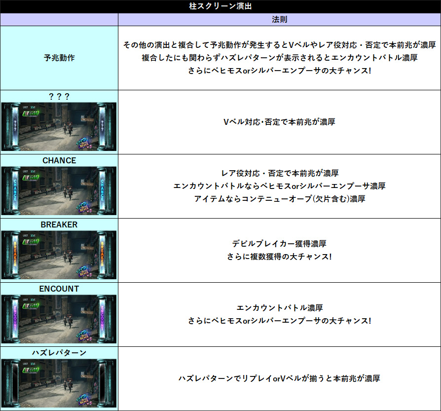Image resolution: width=441 pixels, height=411 pixels.
Task: Open the ハズレパターン pillar screen thumbnail
Action: pyautogui.click(x=59, y=383)
